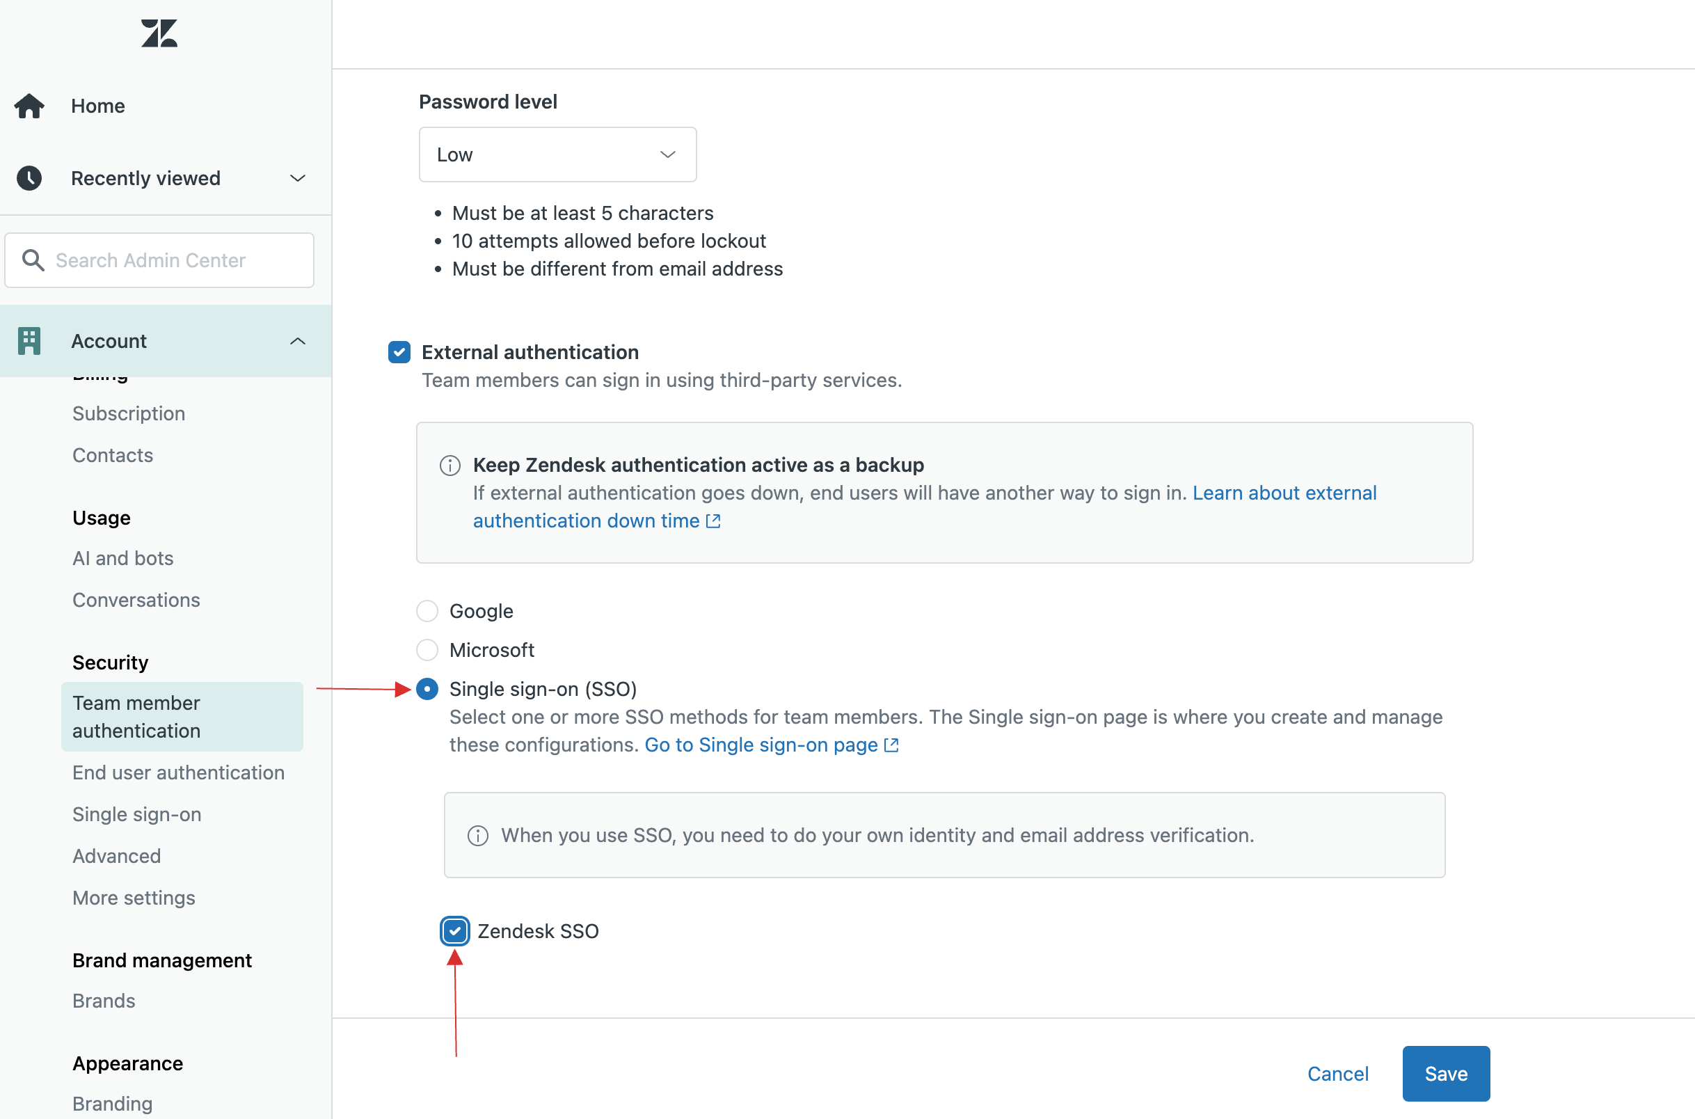Click the info icon beside the backup notice
Screen dimensions: 1695x1119
450,466
